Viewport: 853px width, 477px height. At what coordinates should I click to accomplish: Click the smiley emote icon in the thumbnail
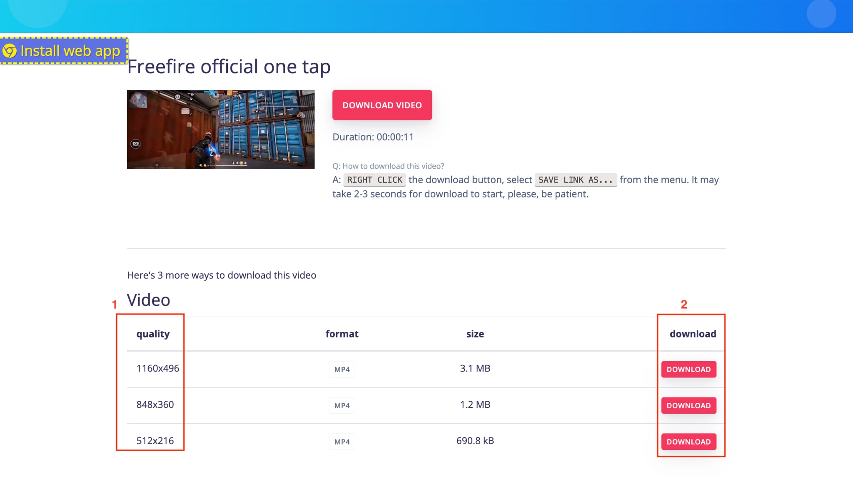177,97
